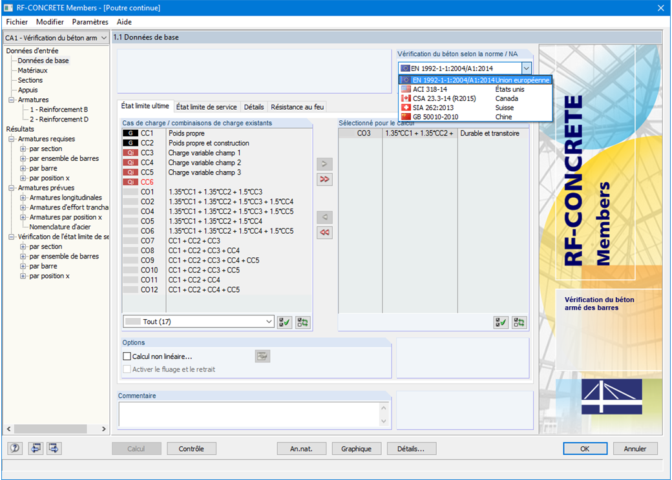This screenshot has width=672, height=480.
Task: Go to previous module window icon
Action: [35, 448]
